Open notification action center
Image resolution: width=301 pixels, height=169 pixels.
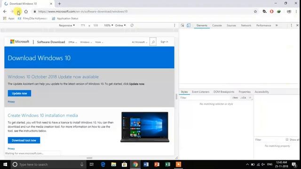[294, 164]
